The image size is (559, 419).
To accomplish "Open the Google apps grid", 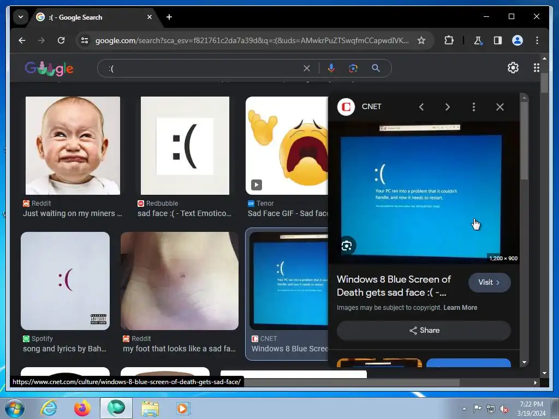I will tap(536, 68).
